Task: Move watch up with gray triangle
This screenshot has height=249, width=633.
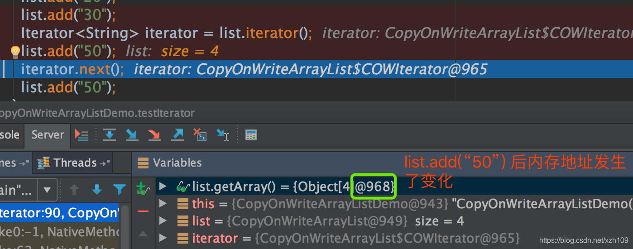Action: [x=143, y=234]
